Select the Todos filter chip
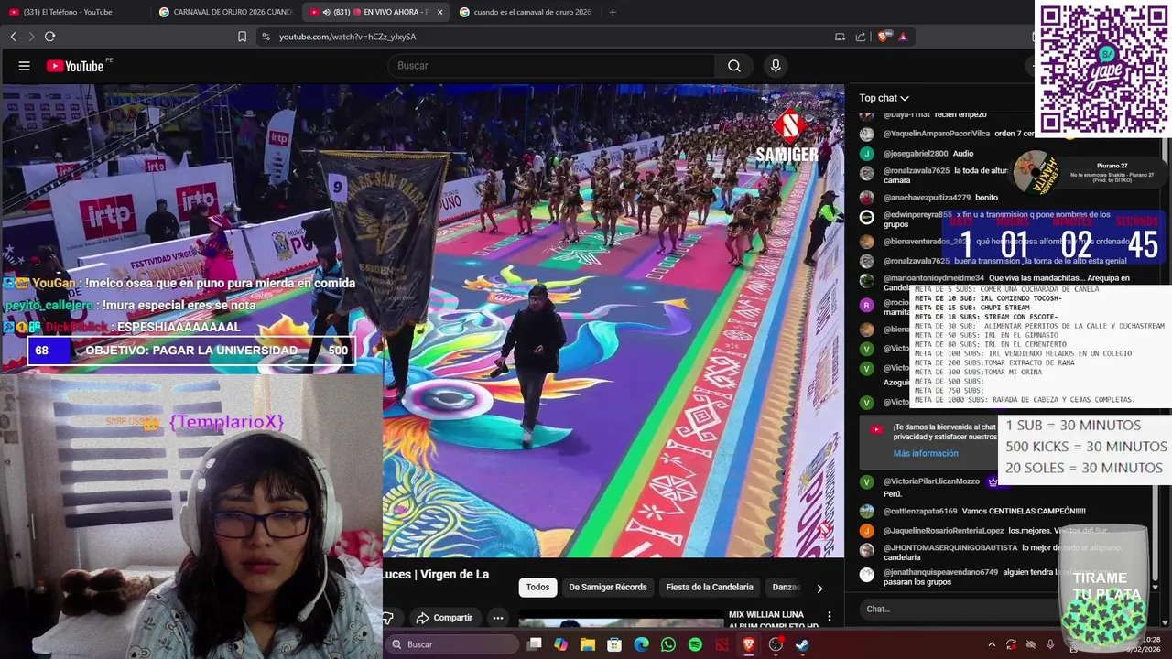Viewport: 1172px width, 659px height. [537, 588]
